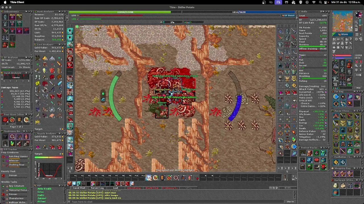Click the minimap view
Viewport: 364px width, 204px height.
click(x=343, y=21)
